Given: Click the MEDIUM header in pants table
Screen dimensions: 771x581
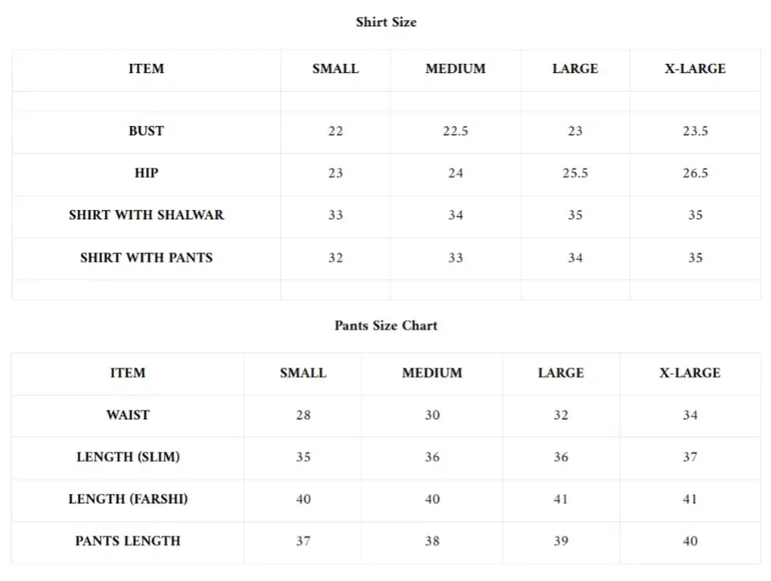Looking at the screenshot, I should click(432, 373).
